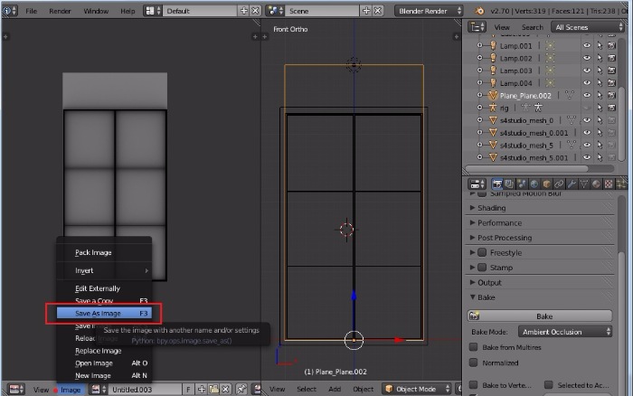Add new image with plus icon beside Untitled.003

(x=202, y=389)
